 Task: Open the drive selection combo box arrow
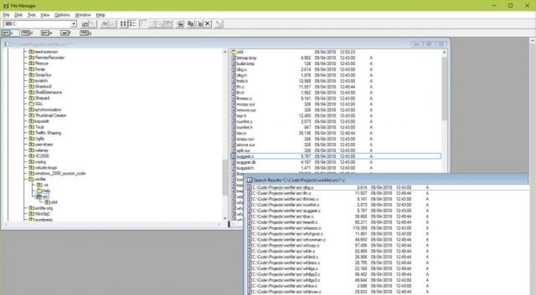tap(74, 24)
